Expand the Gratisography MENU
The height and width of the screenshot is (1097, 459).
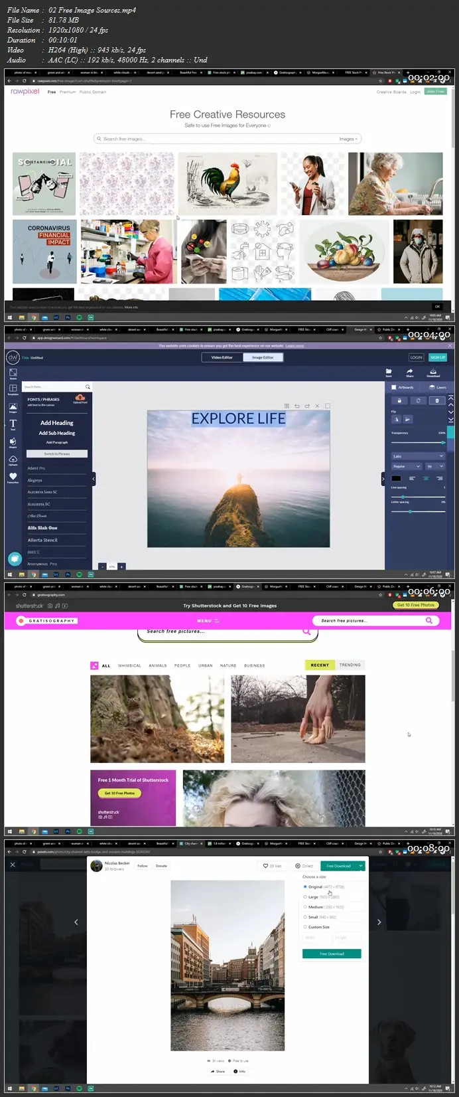click(208, 621)
